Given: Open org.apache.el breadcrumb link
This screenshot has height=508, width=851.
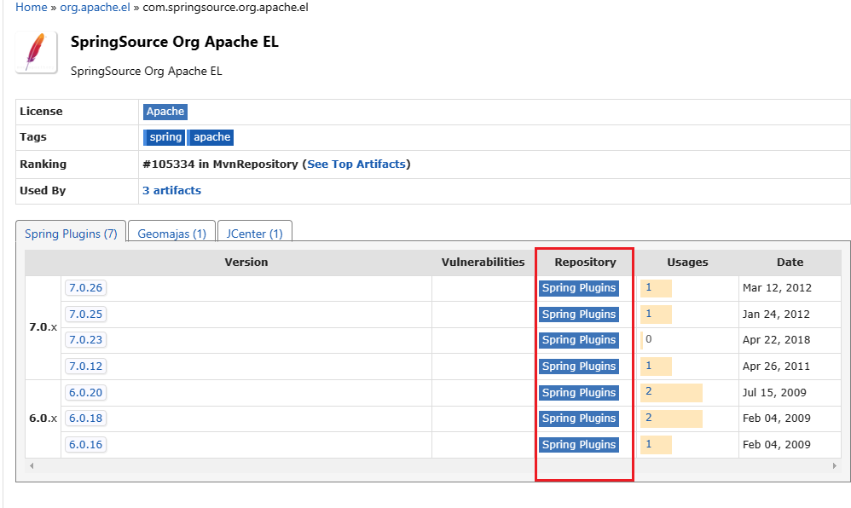Looking at the screenshot, I should [95, 8].
